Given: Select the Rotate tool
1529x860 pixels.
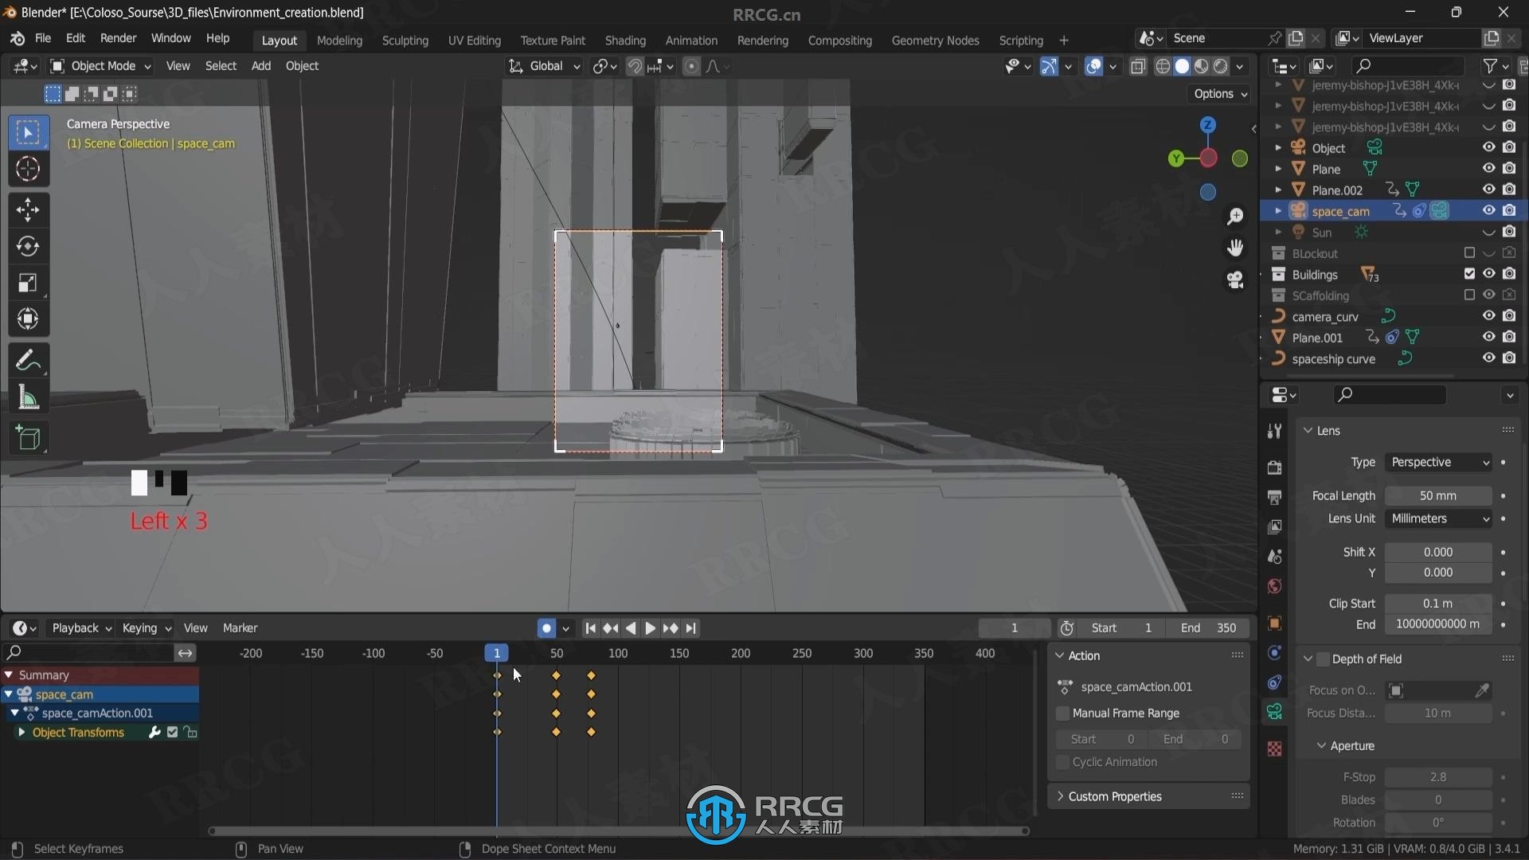Looking at the screenshot, I should click(28, 247).
